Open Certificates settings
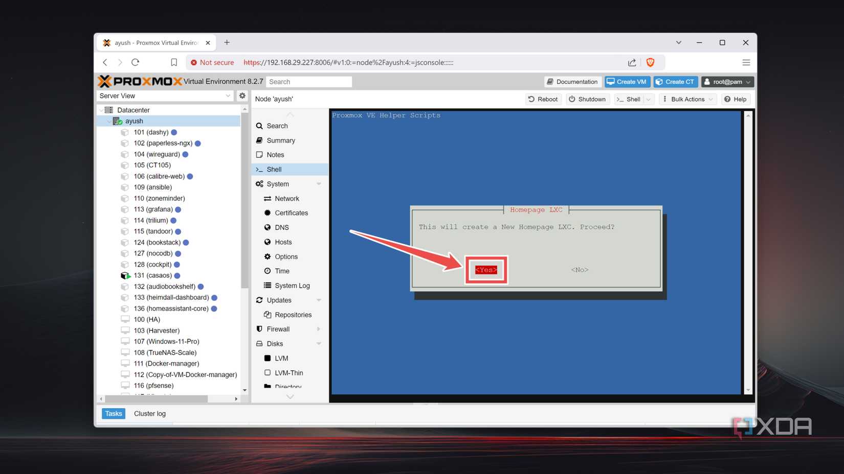 click(290, 213)
